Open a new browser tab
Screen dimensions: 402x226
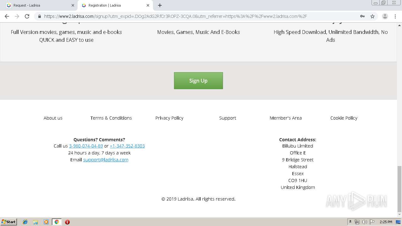(x=160, y=5)
